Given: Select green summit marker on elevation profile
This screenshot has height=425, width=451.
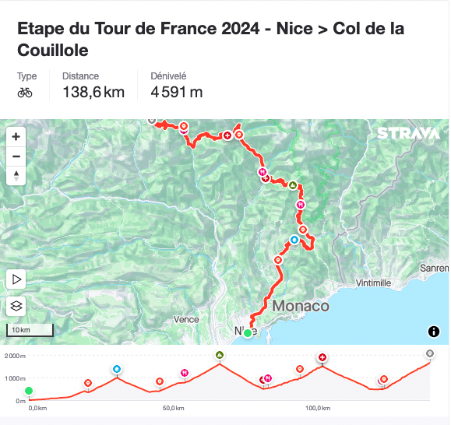Looking at the screenshot, I should [220, 355].
